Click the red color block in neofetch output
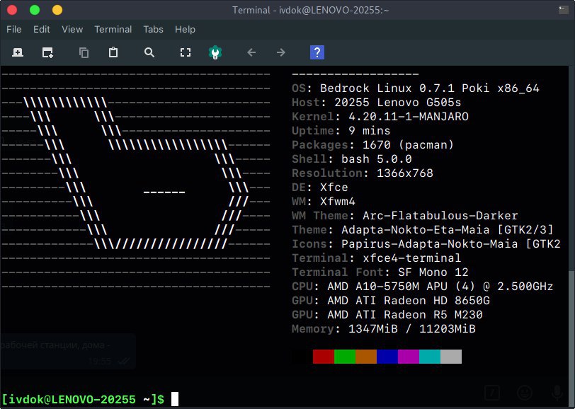 click(324, 356)
